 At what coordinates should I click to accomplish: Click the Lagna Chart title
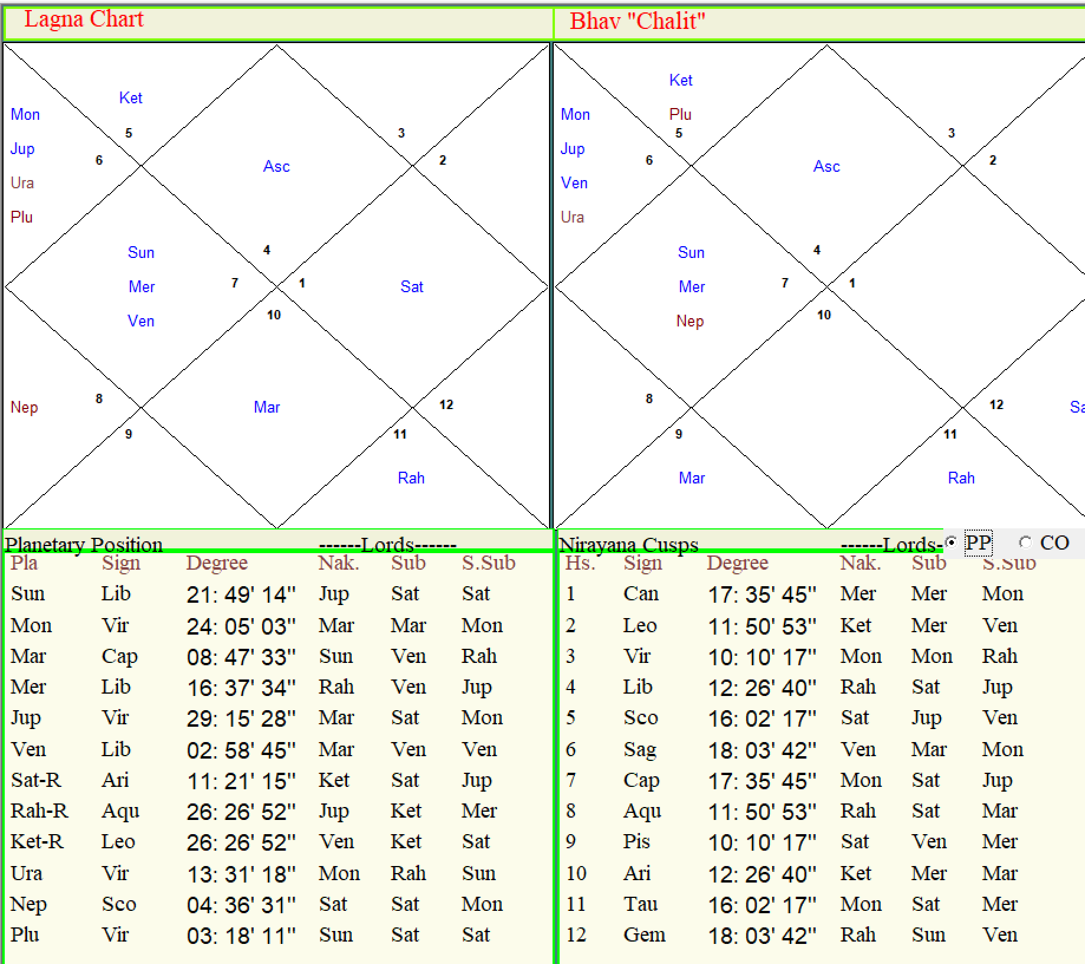tap(84, 19)
